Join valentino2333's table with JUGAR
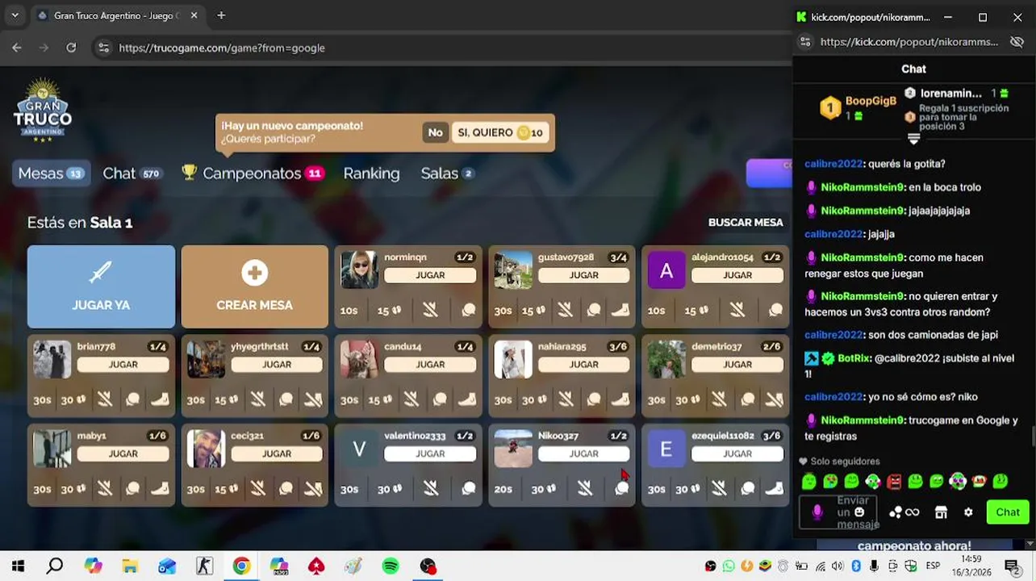This screenshot has height=581, width=1036. 430,454
